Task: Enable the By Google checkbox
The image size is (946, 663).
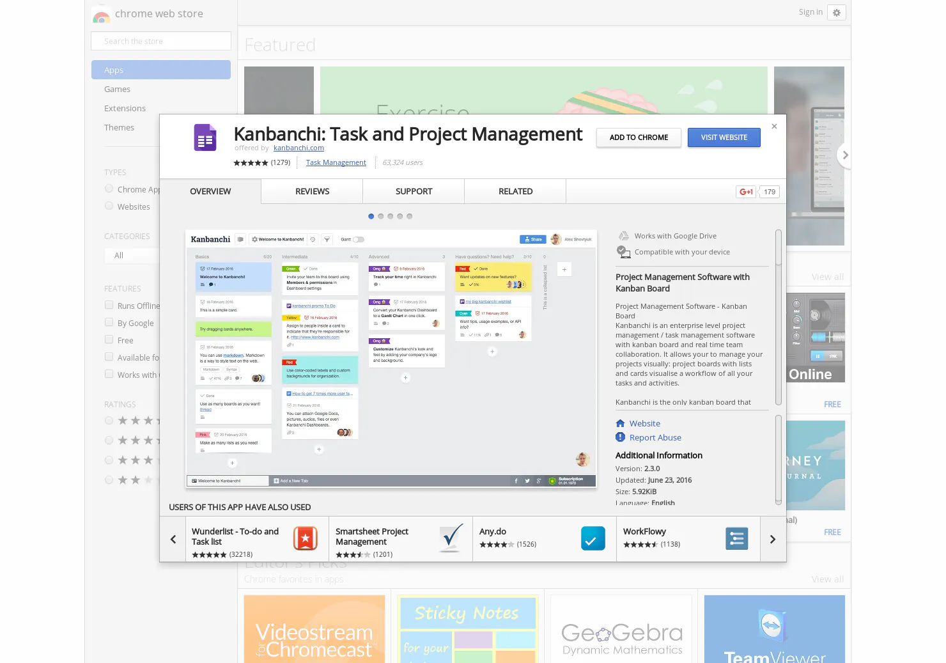Action: [109, 322]
